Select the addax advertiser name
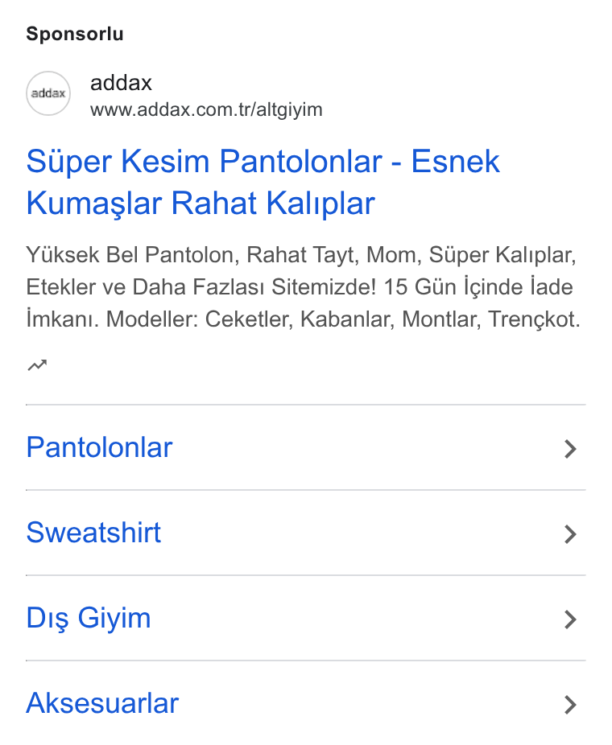The height and width of the screenshot is (745, 612). 121,83
